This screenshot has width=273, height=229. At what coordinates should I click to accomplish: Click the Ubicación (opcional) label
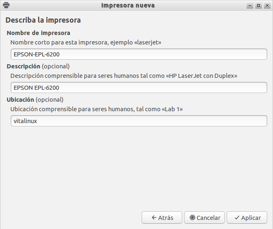click(x=35, y=100)
